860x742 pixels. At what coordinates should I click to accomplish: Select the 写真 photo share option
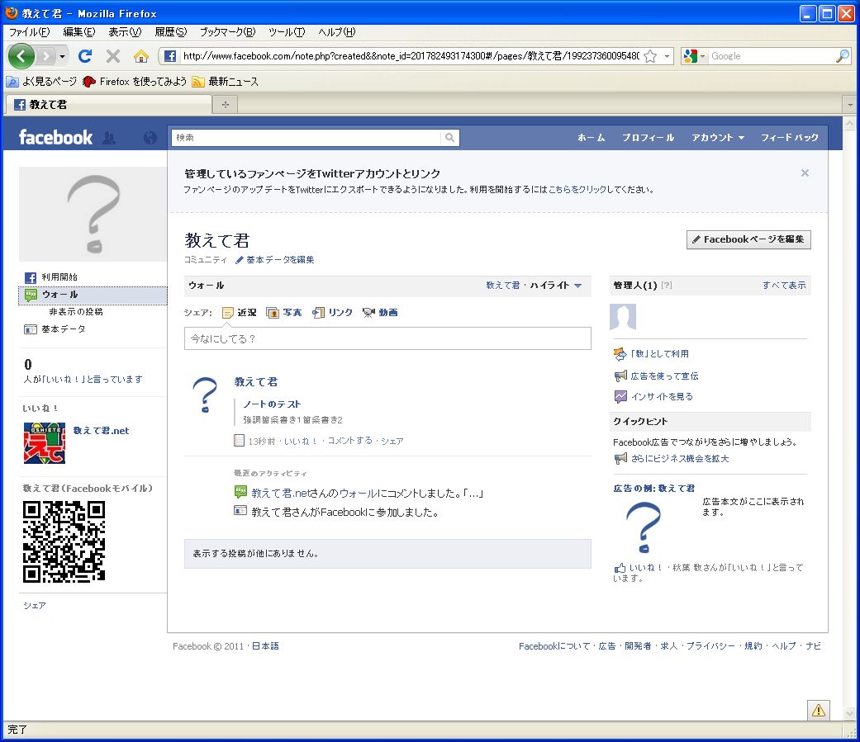coord(284,312)
